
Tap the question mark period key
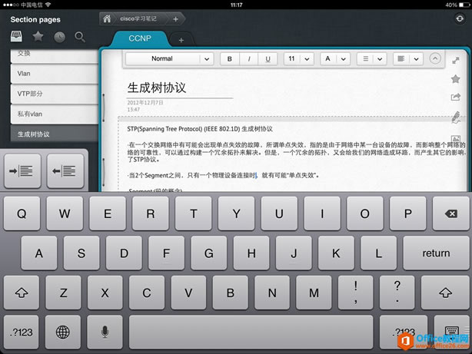pyautogui.click(x=397, y=293)
